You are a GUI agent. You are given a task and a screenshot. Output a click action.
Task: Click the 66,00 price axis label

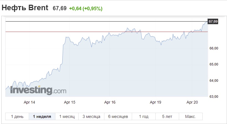(214, 48)
